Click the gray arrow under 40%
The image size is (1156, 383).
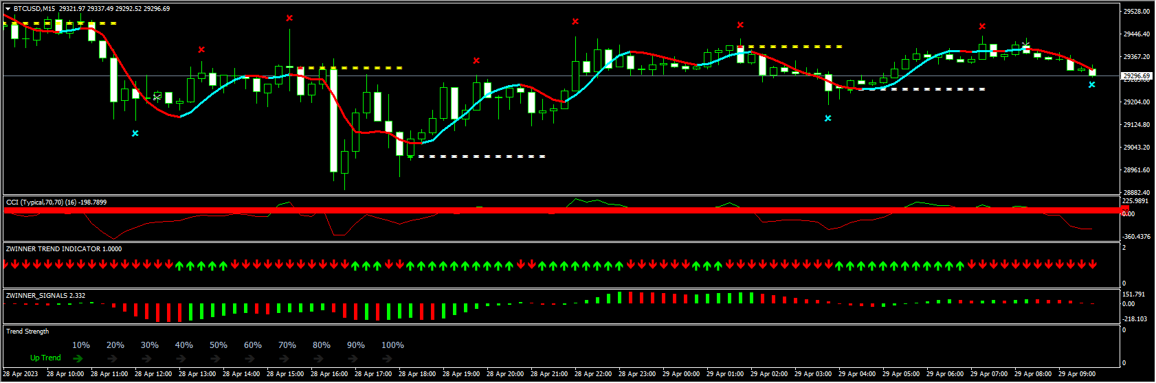(181, 358)
